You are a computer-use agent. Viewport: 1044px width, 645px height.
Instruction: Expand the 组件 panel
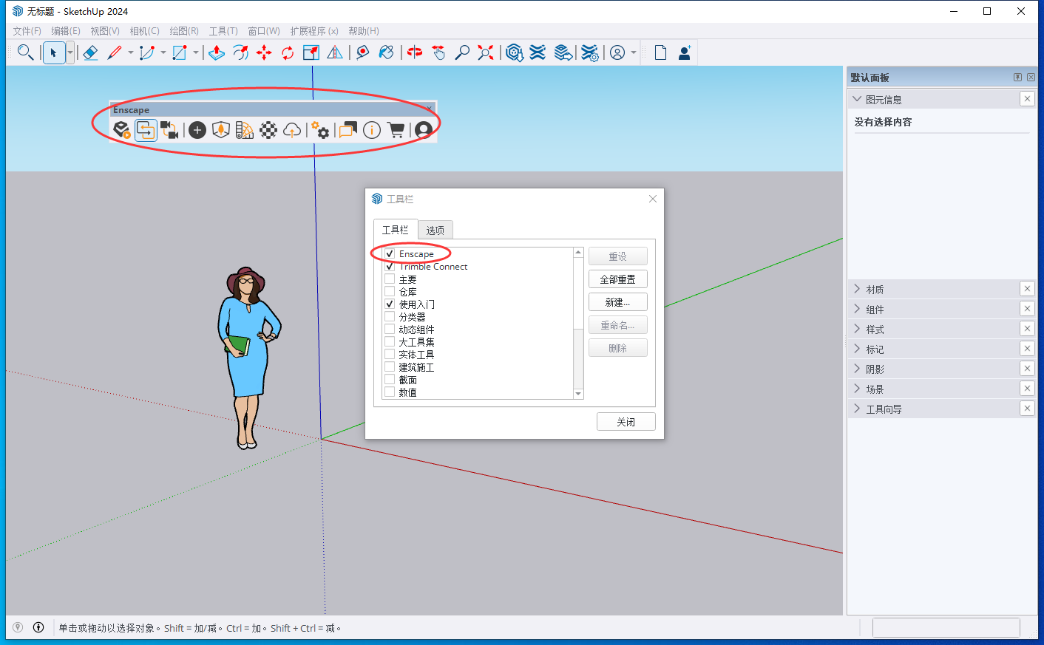coord(857,309)
